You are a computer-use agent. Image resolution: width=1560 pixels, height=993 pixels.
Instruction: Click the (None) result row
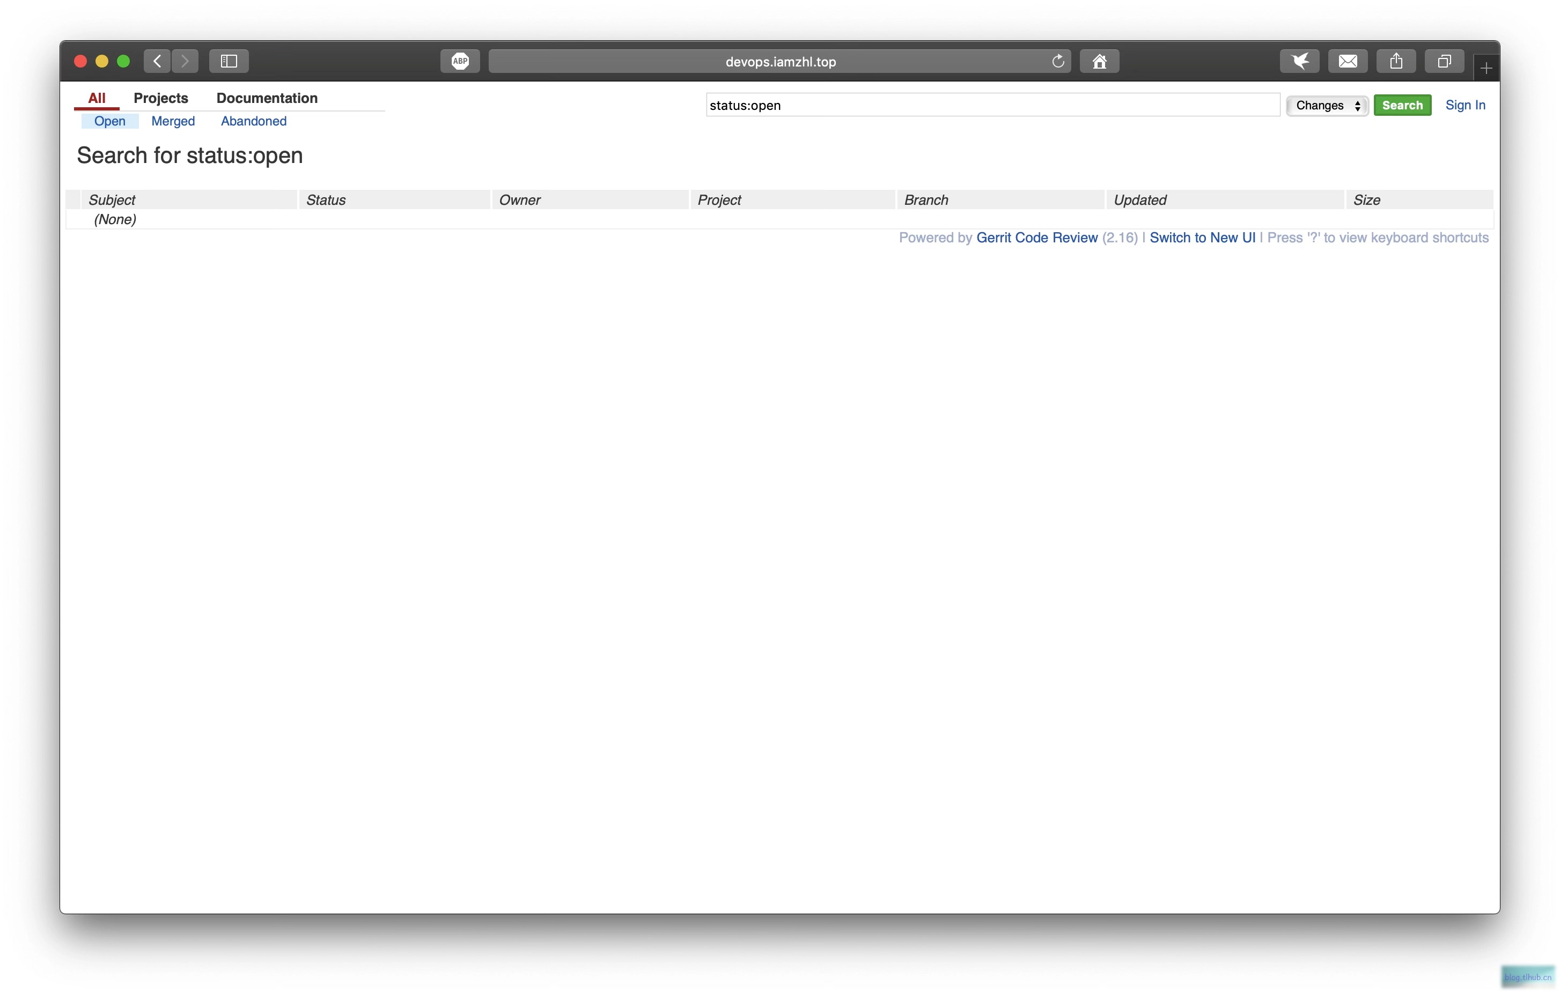pyautogui.click(x=780, y=219)
